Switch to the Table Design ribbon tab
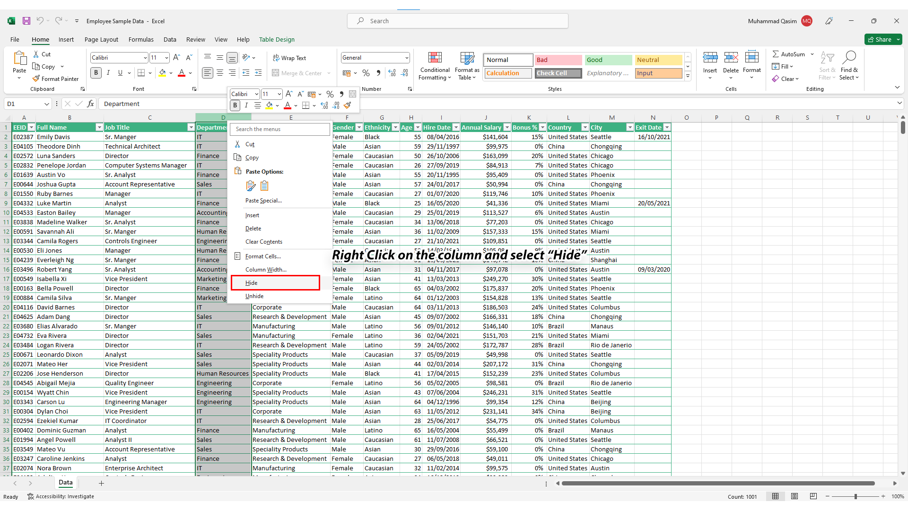Viewport: 908px width, 511px height. click(x=277, y=40)
